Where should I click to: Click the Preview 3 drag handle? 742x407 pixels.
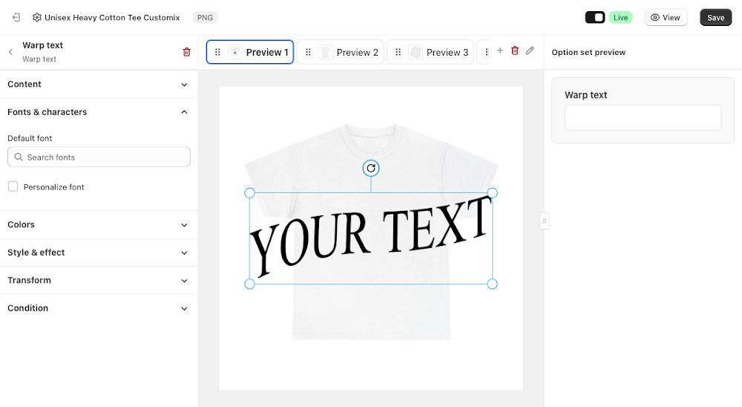tap(398, 52)
